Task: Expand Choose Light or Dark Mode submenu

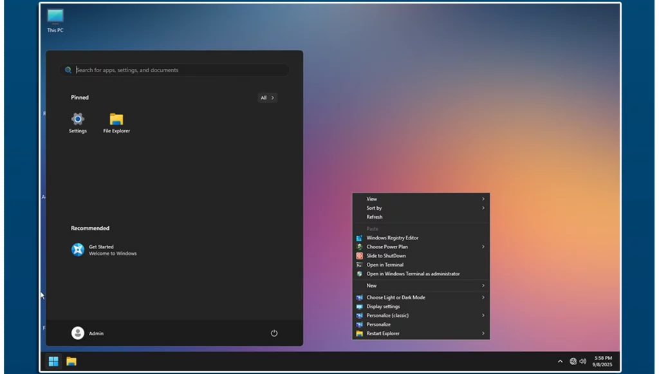Action: 421,297
